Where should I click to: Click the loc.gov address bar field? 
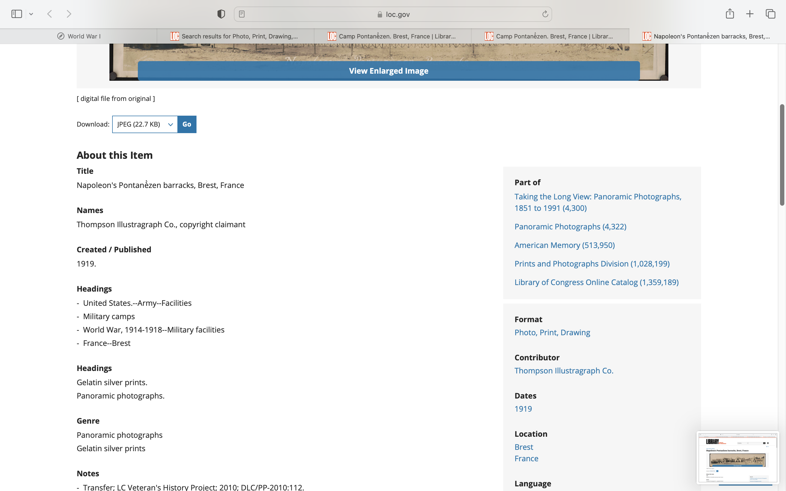click(393, 14)
